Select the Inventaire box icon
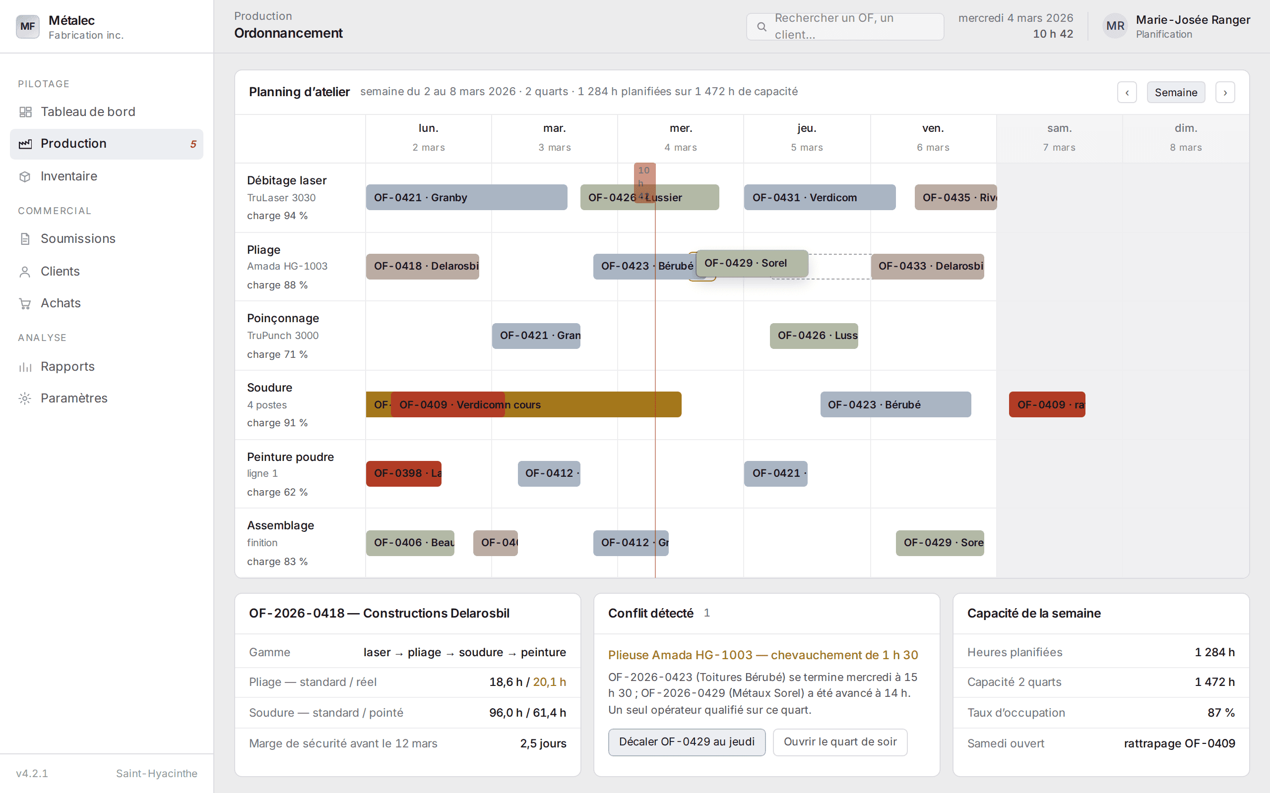This screenshot has width=1270, height=793. [x=25, y=176]
